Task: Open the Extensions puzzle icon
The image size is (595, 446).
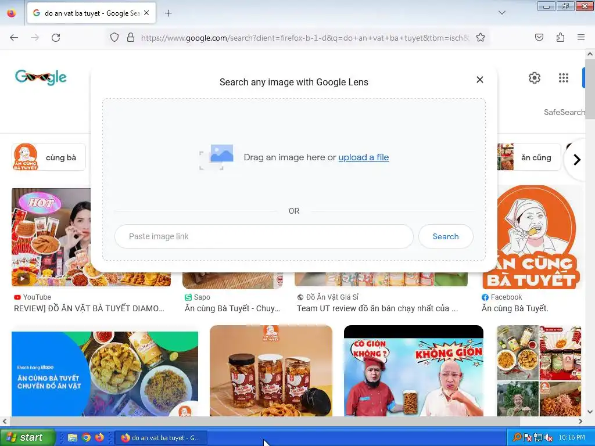Action: 560,38
